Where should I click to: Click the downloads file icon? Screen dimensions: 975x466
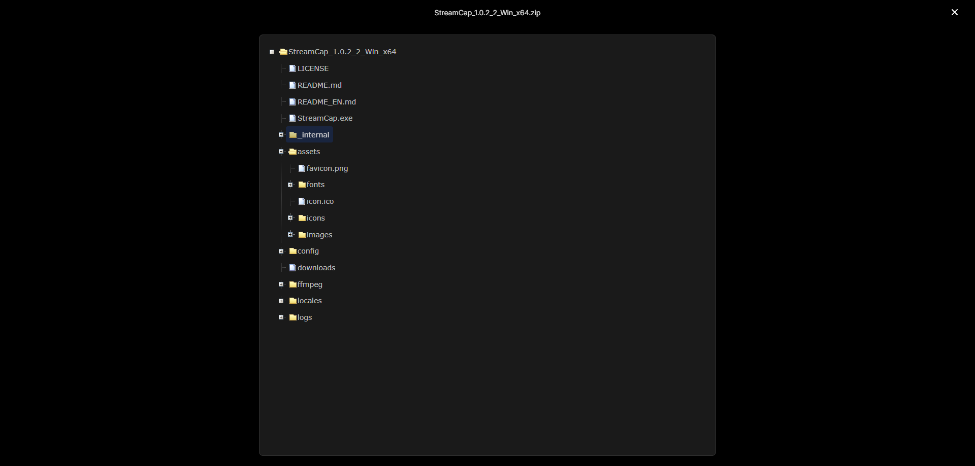click(292, 268)
